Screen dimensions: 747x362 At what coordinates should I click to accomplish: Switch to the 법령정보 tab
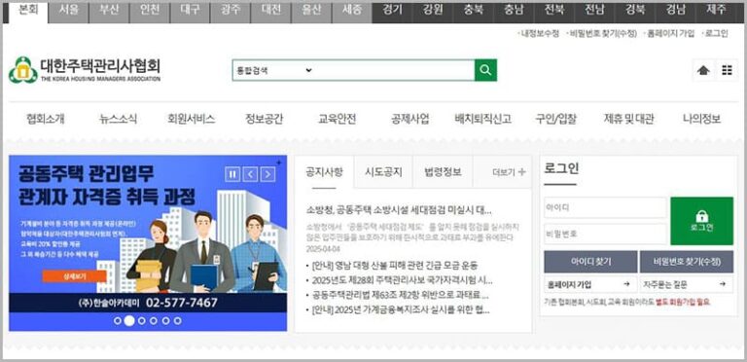tap(444, 172)
